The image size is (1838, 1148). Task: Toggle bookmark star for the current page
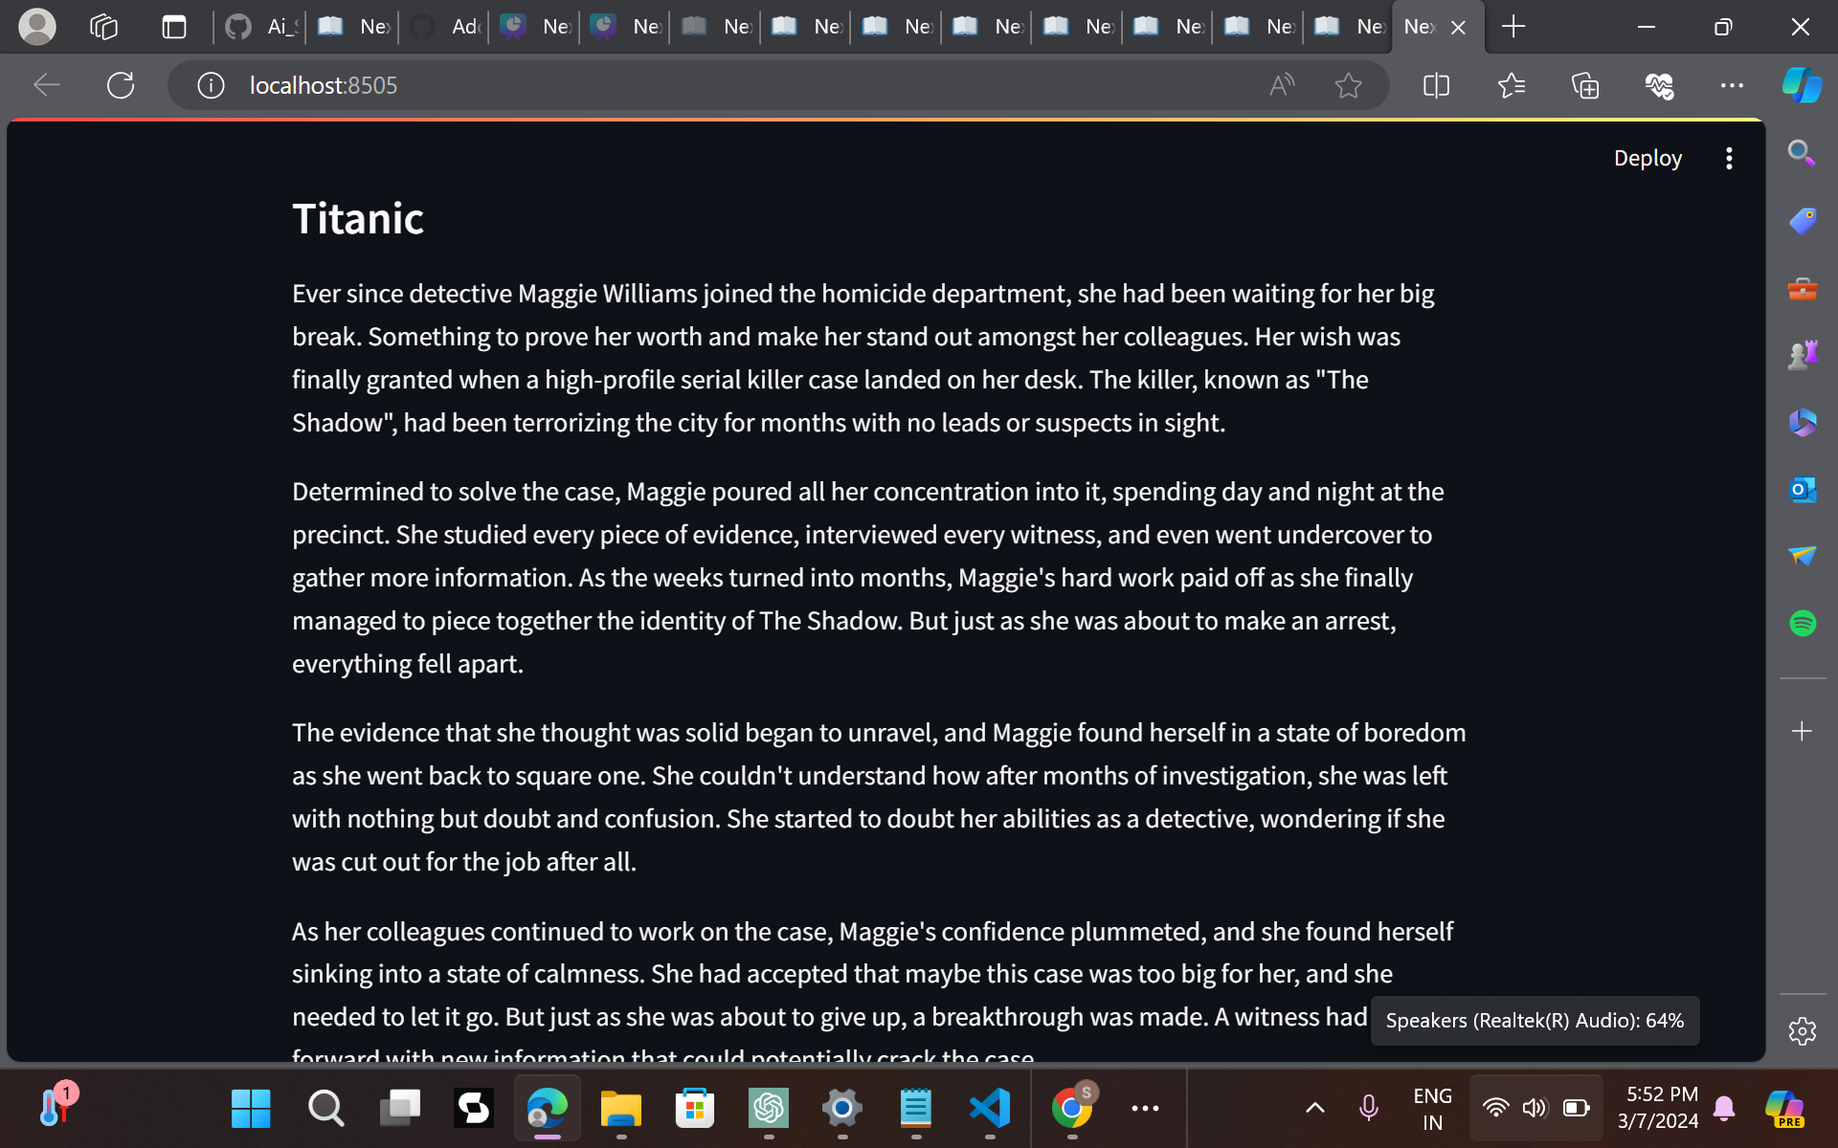pos(1349,85)
